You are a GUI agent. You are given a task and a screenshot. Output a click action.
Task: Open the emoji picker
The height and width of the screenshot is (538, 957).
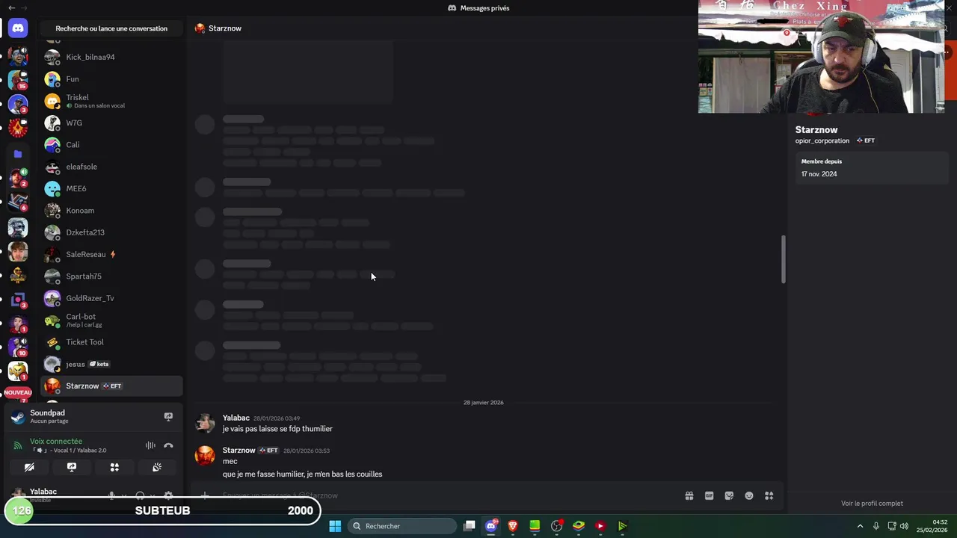tap(749, 495)
